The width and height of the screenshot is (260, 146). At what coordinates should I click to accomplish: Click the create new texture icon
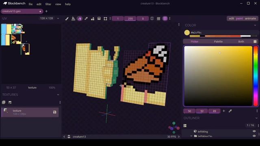click(10, 102)
